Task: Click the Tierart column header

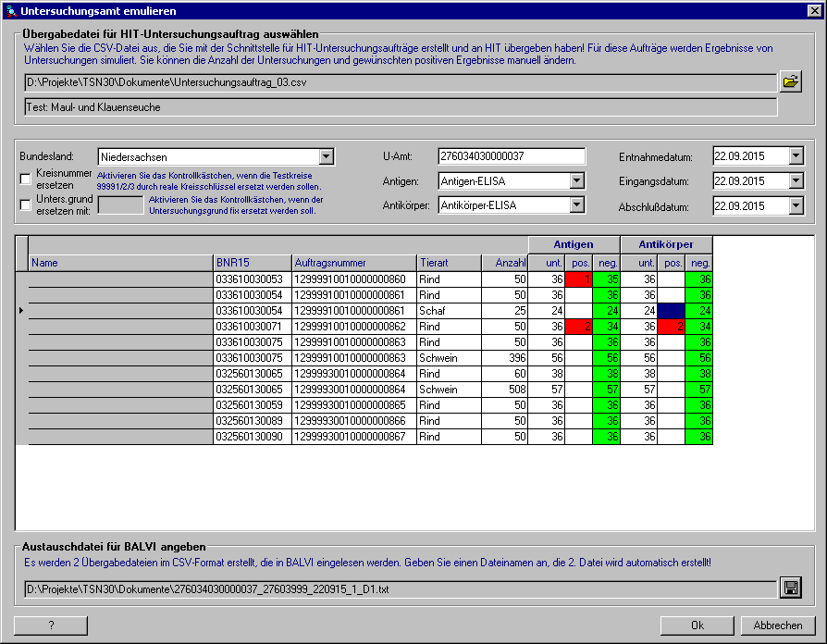Action: pyautogui.click(x=449, y=263)
